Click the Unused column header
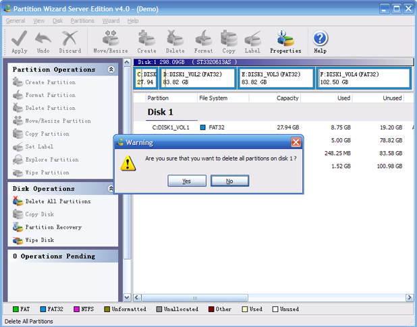Viewport: 417px width, 327px height. click(378, 98)
